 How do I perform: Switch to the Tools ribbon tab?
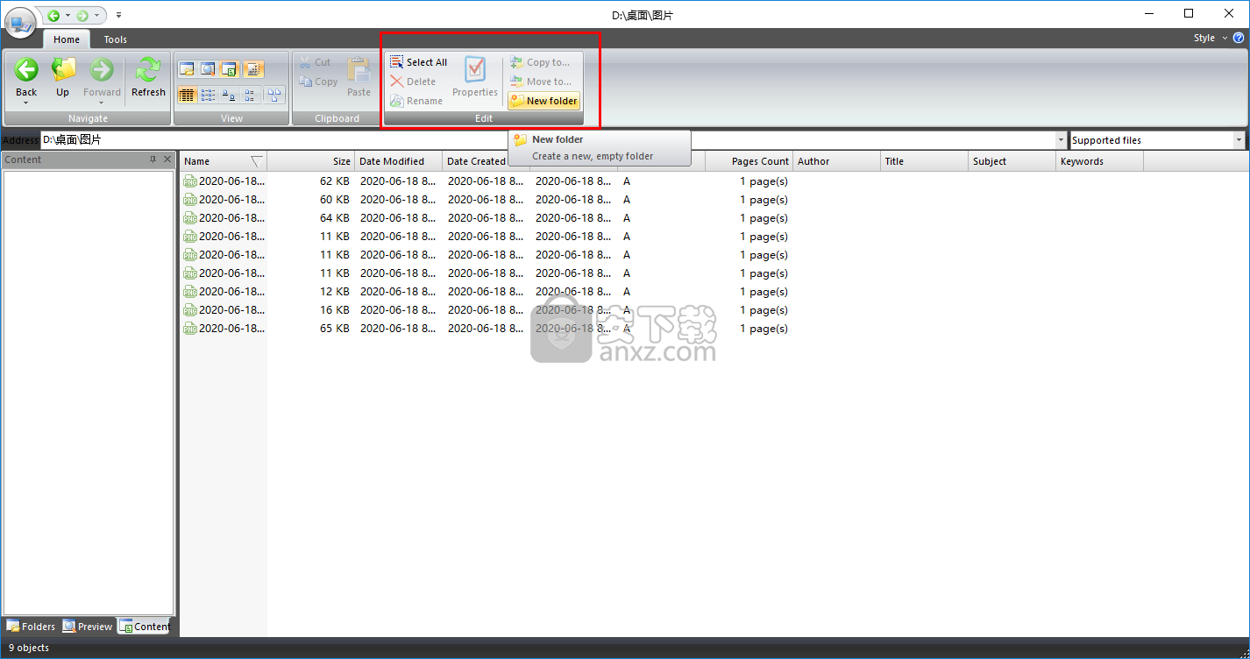click(115, 39)
